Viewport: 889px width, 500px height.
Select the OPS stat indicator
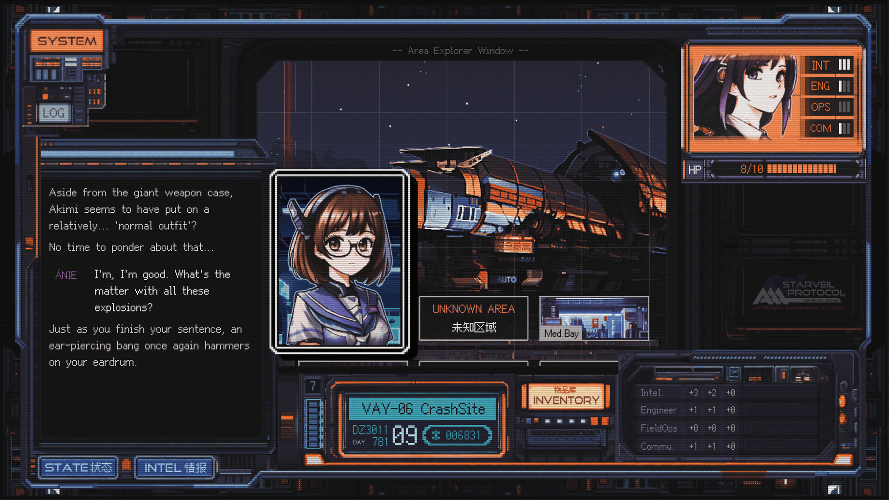coord(829,107)
